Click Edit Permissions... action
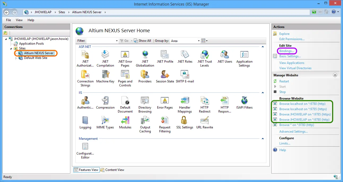The image size is (343, 182). pyautogui.click(x=292, y=39)
